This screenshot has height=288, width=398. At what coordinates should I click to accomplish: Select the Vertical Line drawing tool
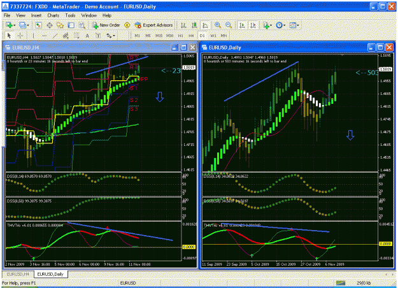[33, 36]
